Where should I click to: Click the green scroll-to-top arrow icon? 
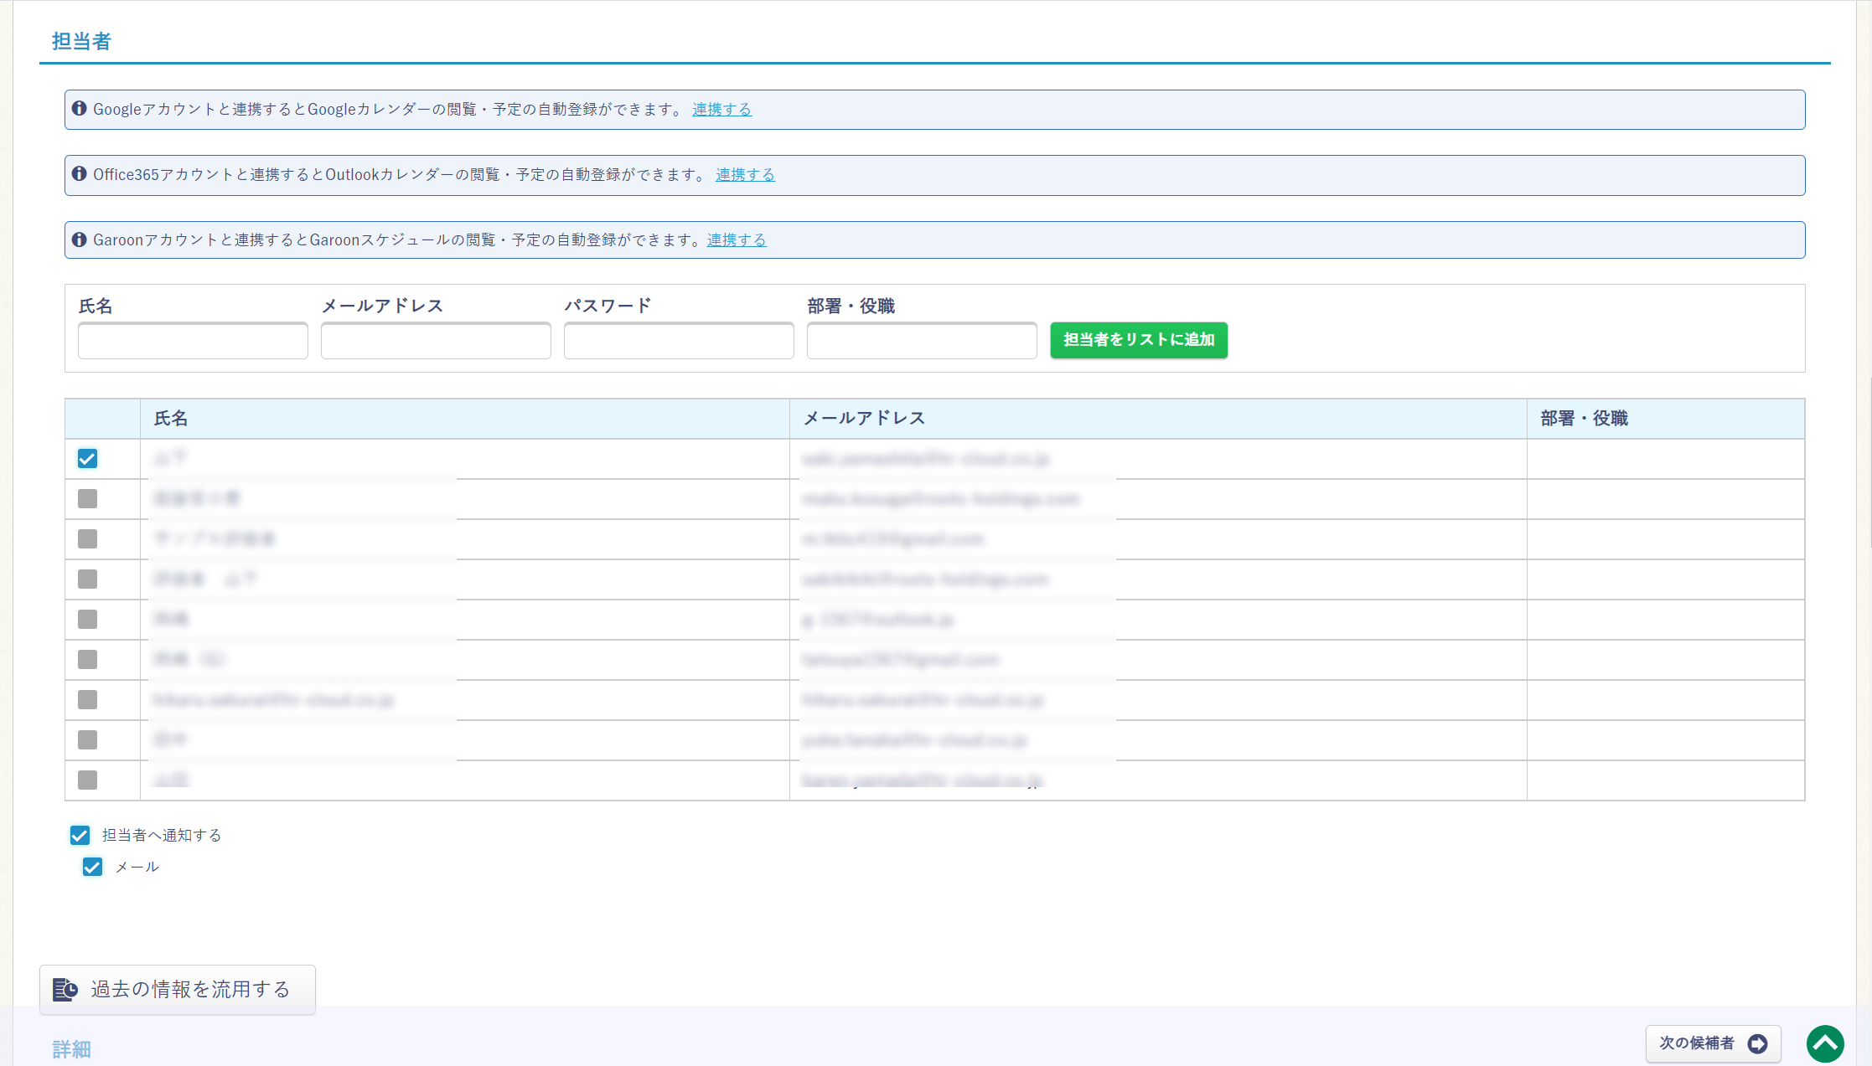(x=1825, y=1043)
